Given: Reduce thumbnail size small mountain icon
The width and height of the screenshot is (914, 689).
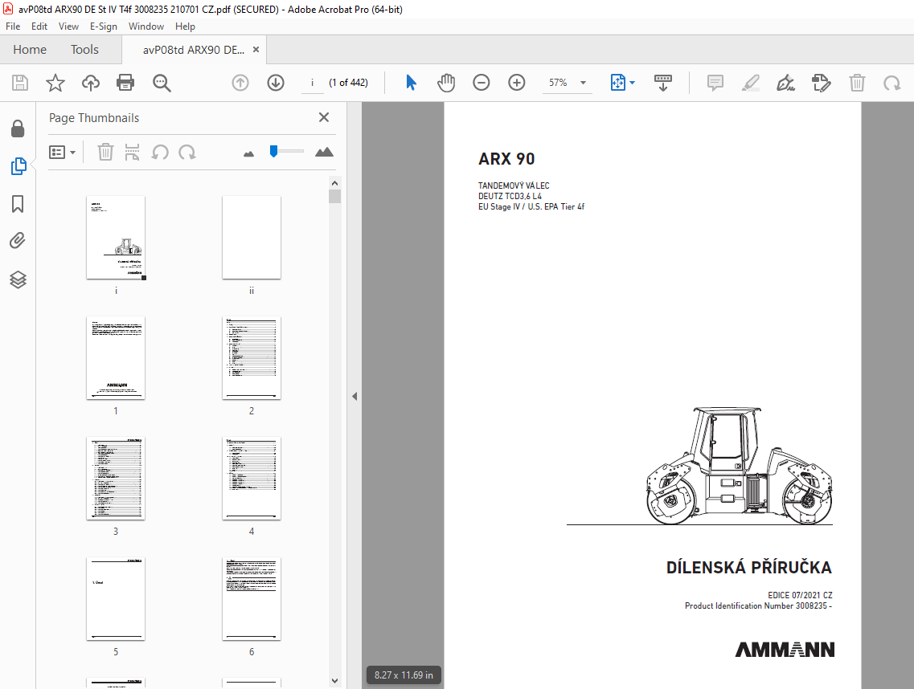Looking at the screenshot, I should (x=249, y=153).
